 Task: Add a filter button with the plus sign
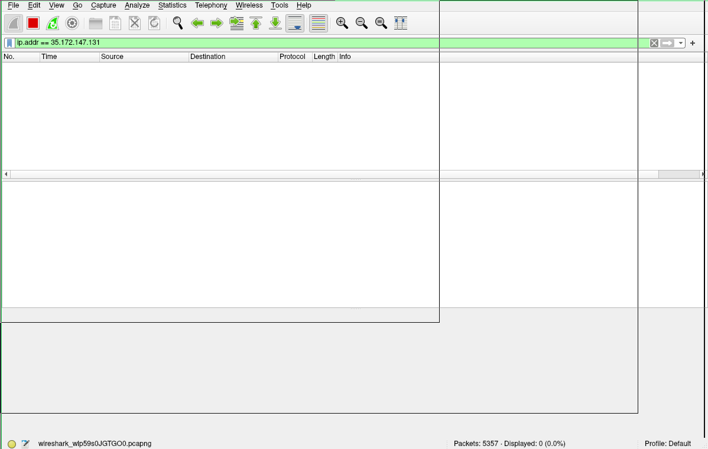[x=692, y=42]
